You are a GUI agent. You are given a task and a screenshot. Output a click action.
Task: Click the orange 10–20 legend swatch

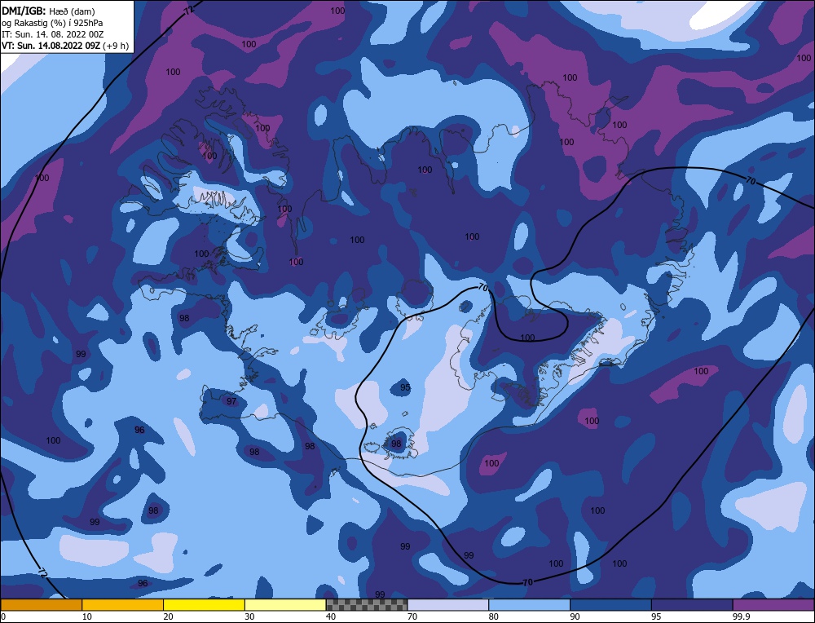(123, 605)
